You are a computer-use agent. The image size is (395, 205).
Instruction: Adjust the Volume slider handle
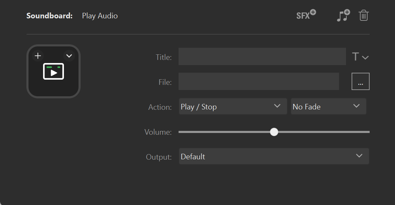point(274,132)
